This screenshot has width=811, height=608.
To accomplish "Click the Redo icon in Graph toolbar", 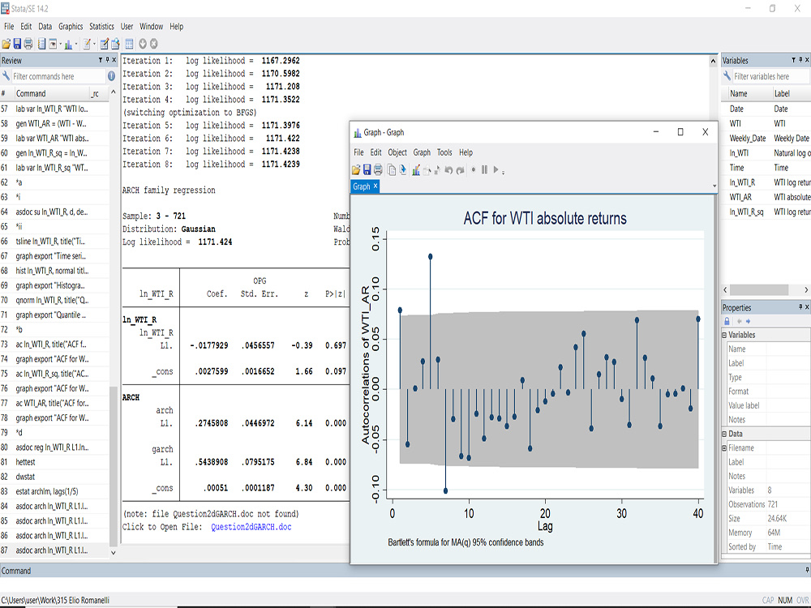I will pyautogui.click(x=460, y=170).
